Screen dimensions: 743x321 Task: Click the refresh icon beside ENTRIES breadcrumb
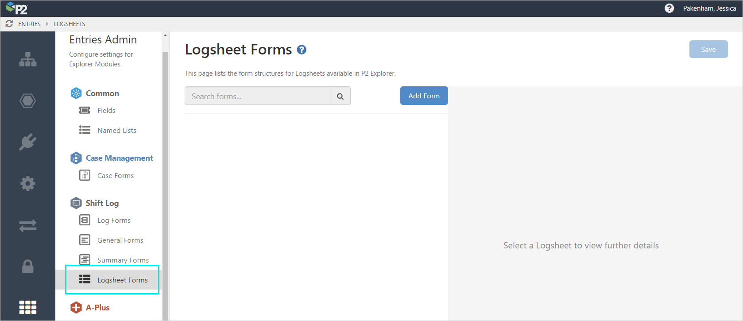(9, 24)
